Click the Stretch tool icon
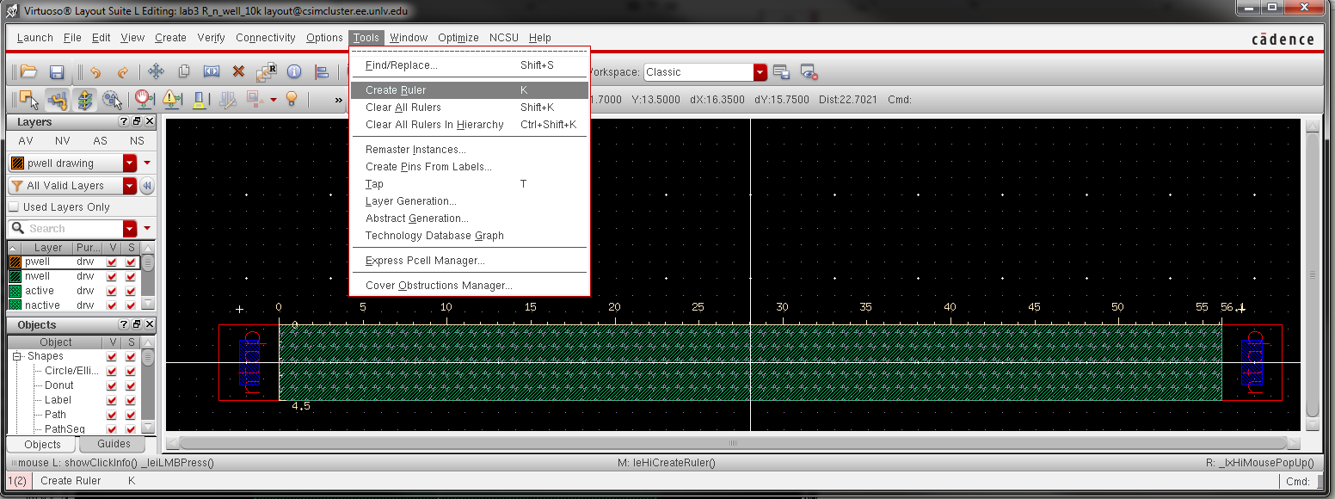This screenshot has width=1335, height=499. tap(211, 72)
